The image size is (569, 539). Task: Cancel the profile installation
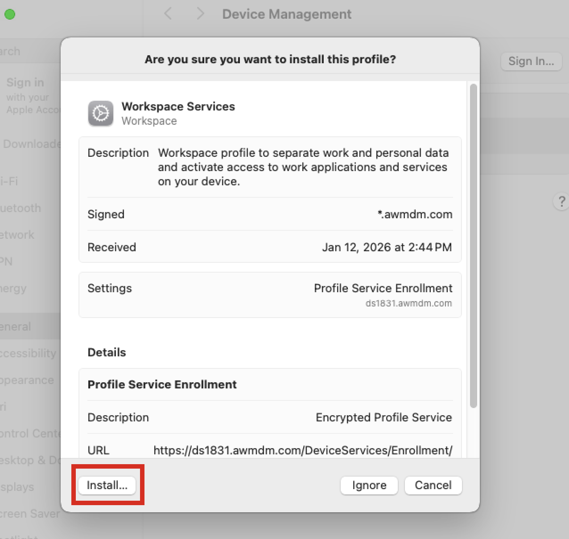433,485
